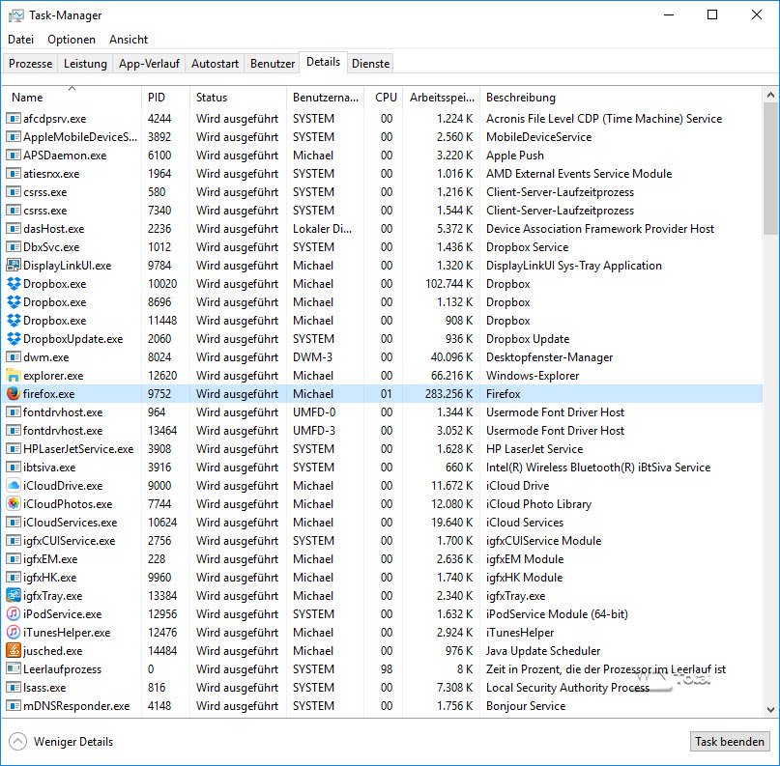This screenshot has height=766, width=780.
Task: Click description 'AMD External Events Service Module'
Action: [x=579, y=174]
